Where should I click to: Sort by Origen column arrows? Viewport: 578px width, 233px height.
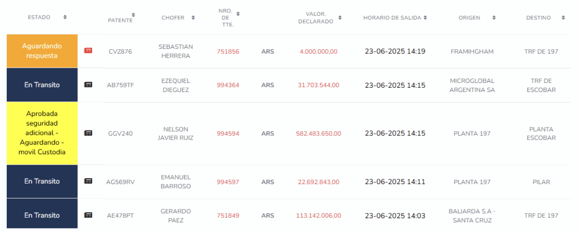(494, 18)
